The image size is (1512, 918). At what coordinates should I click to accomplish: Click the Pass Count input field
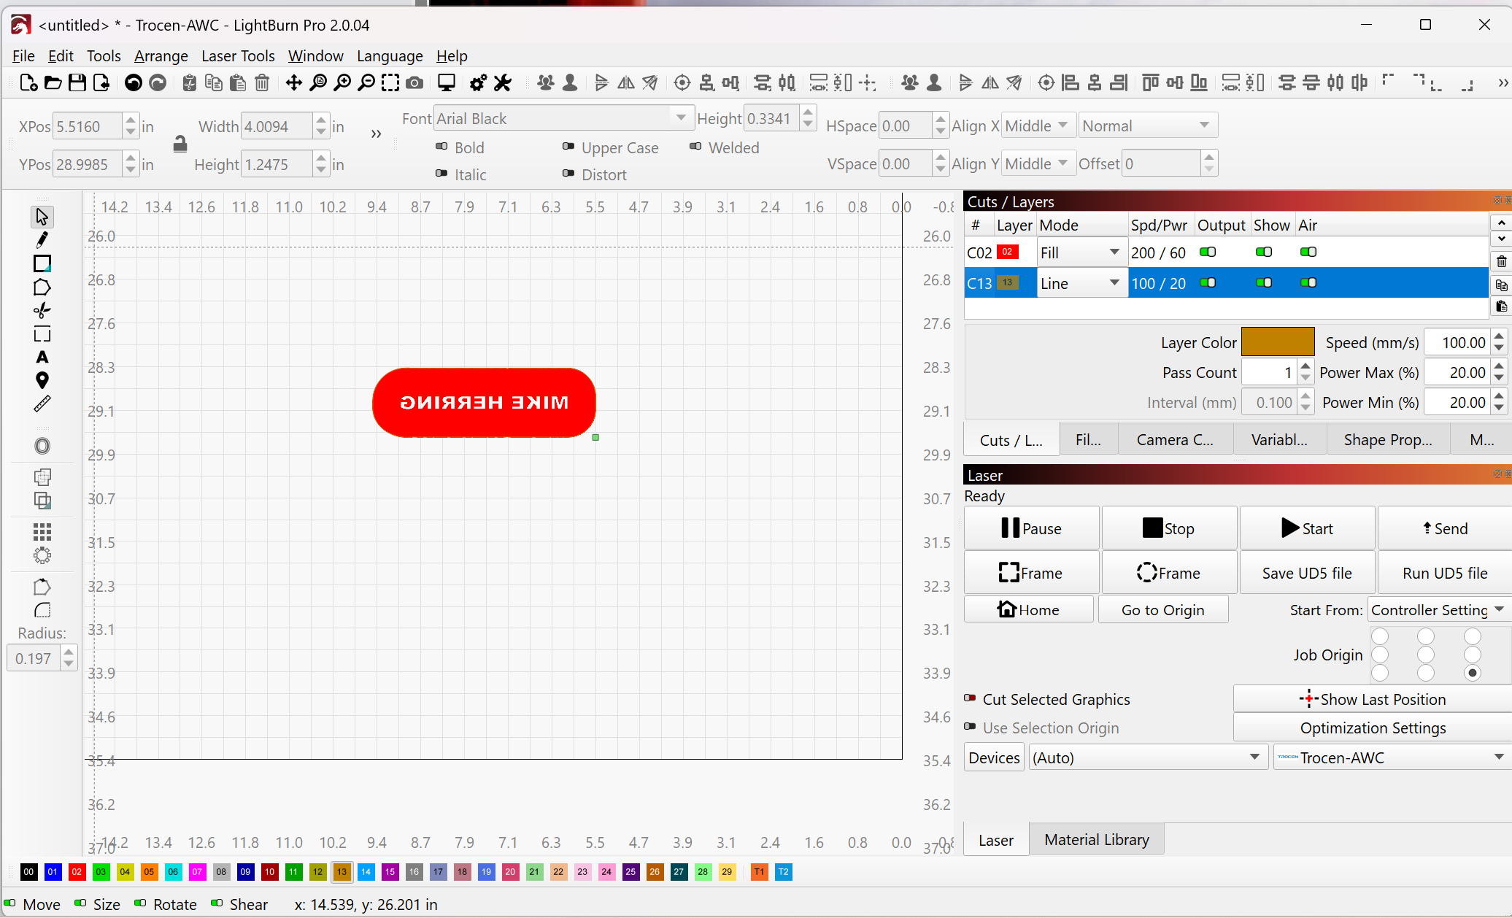(1268, 373)
